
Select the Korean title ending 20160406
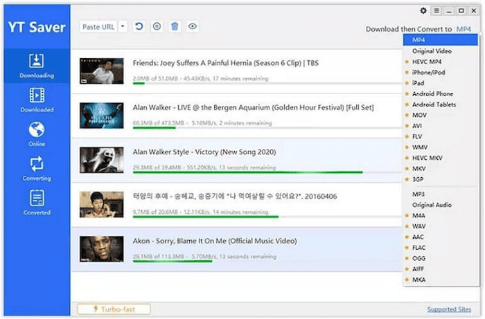(x=235, y=197)
